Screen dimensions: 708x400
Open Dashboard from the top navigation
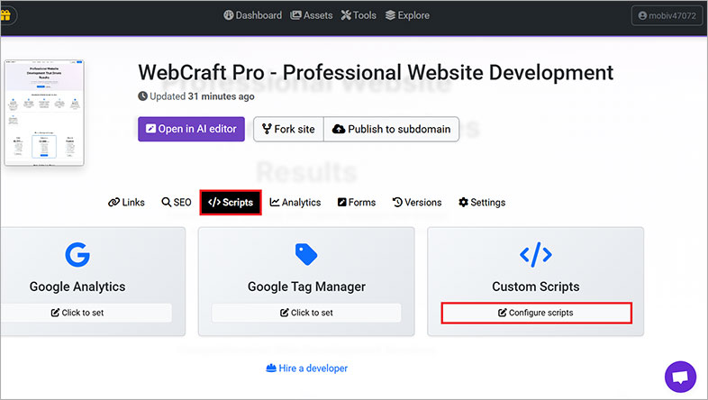point(252,15)
